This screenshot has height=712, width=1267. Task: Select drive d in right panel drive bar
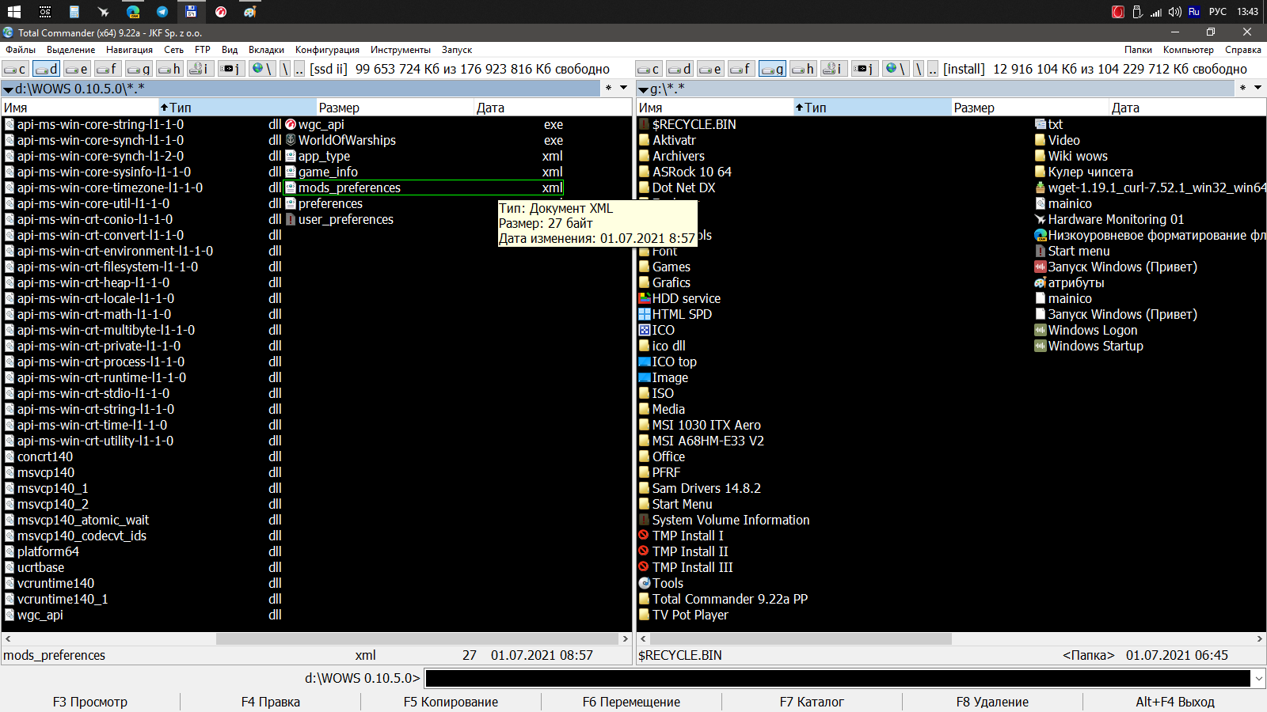(680, 69)
